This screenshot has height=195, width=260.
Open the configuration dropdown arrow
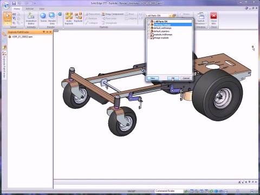[170, 16]
